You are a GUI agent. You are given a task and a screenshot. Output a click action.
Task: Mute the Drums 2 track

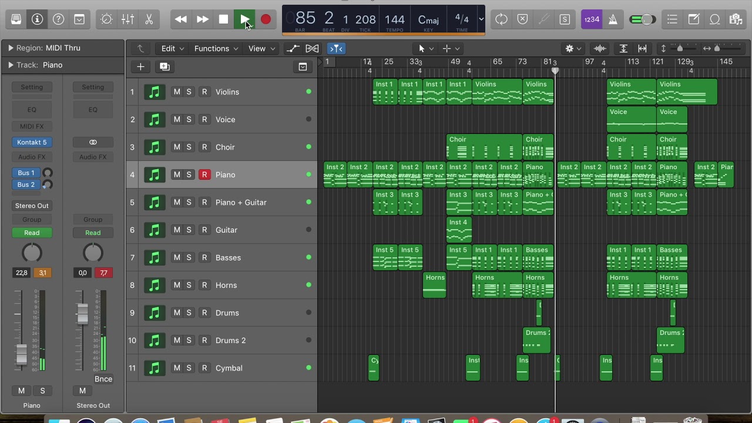[177, 340]
